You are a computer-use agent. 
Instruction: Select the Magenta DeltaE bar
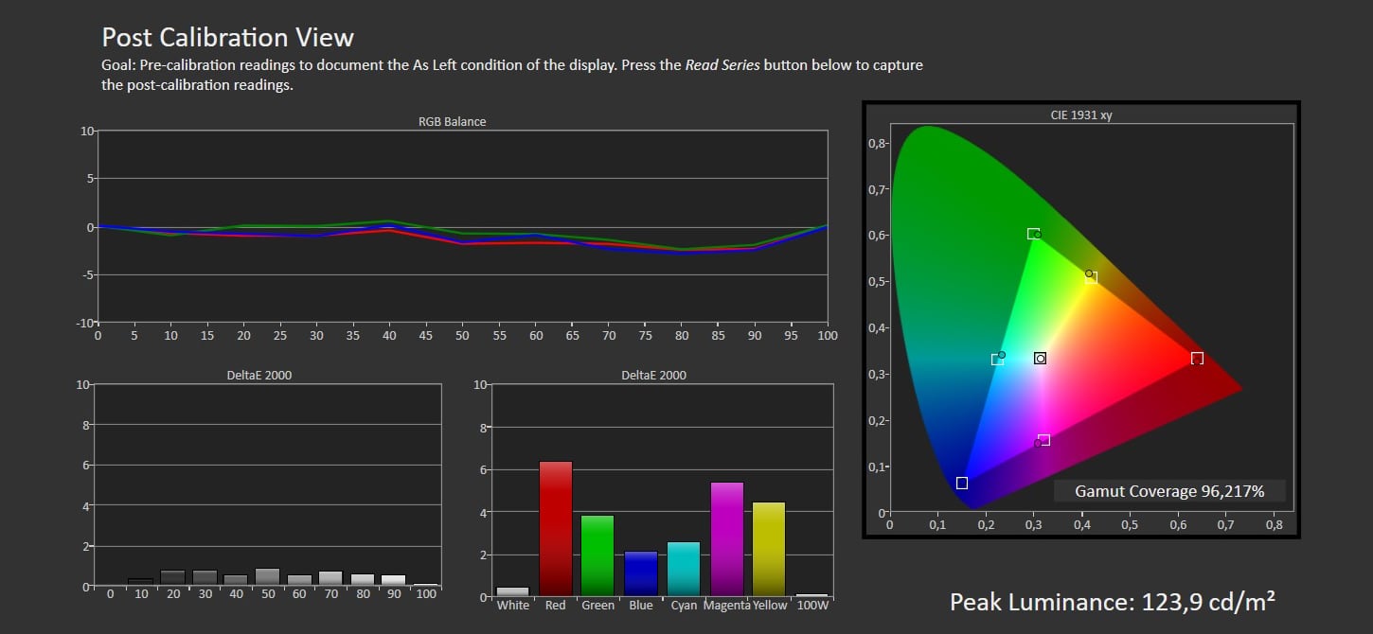726,537
